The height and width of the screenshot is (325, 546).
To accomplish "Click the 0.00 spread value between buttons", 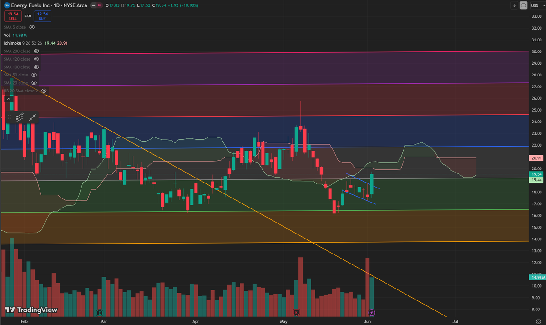I will [x=28, y=16].
